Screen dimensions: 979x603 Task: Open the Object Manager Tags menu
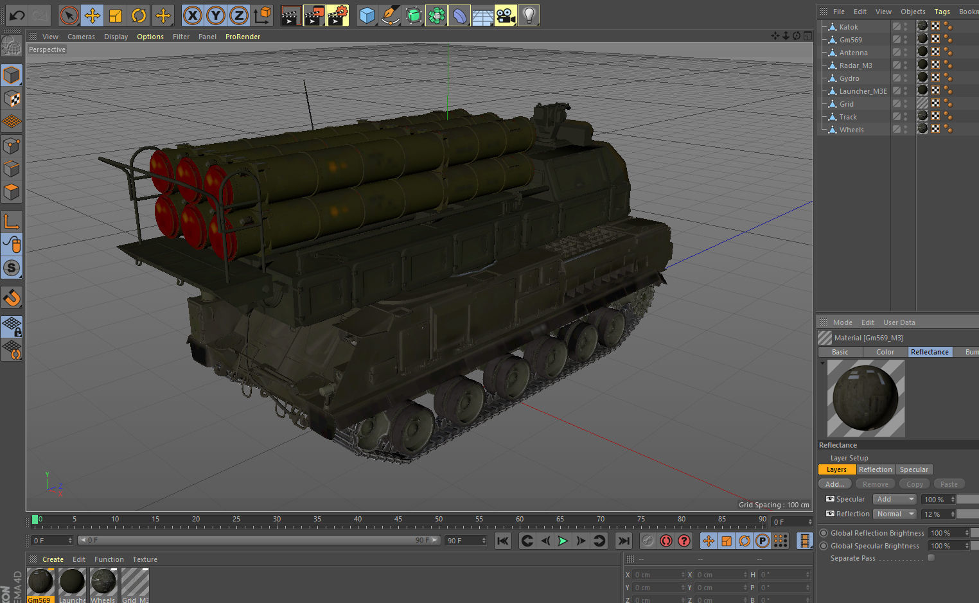(x=942, y=12)
